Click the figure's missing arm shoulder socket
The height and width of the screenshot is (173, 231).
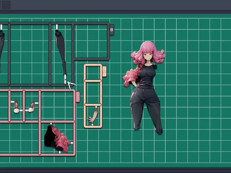pos(155,67)
